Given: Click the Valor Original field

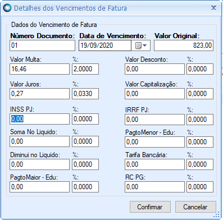Looking at the screenshot, I should (x=184, y=45).
